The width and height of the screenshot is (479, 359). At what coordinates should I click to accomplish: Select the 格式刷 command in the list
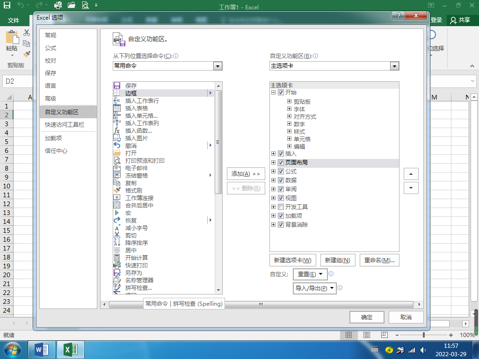click(163, 191)
